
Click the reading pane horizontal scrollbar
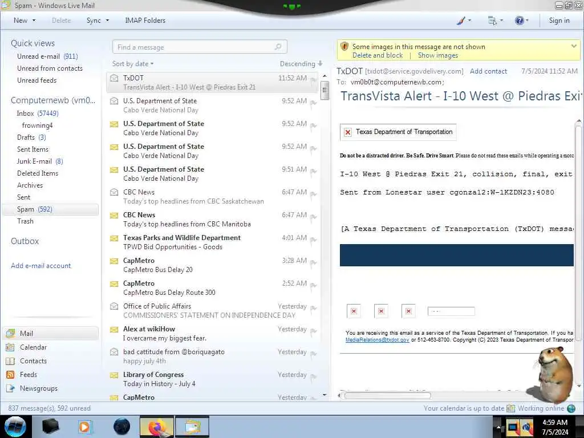[387, 396]
